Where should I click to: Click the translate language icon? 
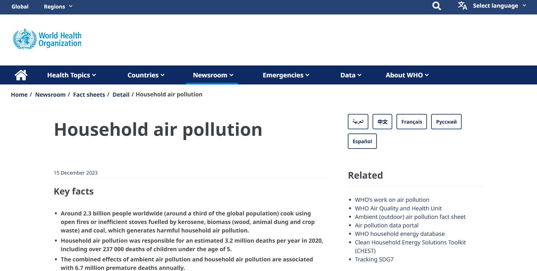pyautogui.click(x=462, y=6)
